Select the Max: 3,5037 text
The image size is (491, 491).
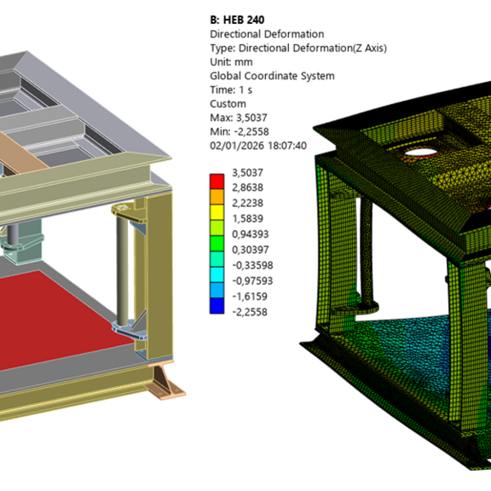(x=239, y=118)
